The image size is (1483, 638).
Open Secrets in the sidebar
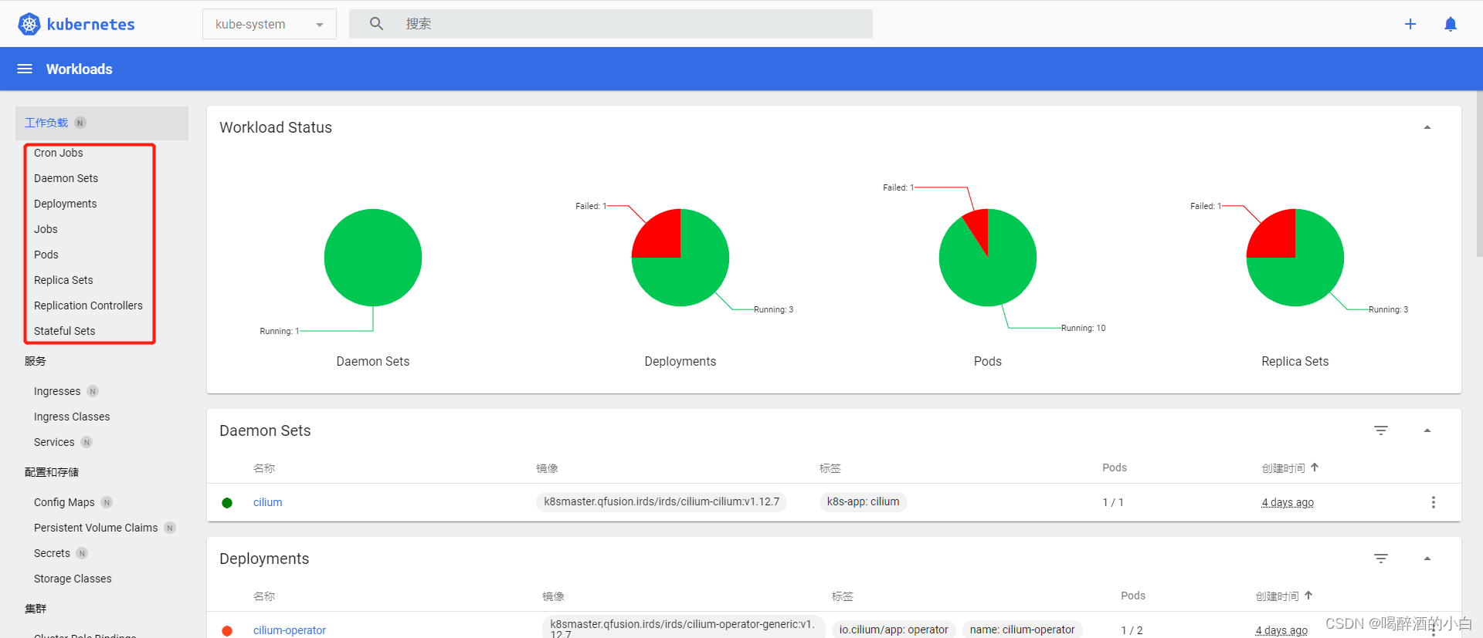point(52,553)
